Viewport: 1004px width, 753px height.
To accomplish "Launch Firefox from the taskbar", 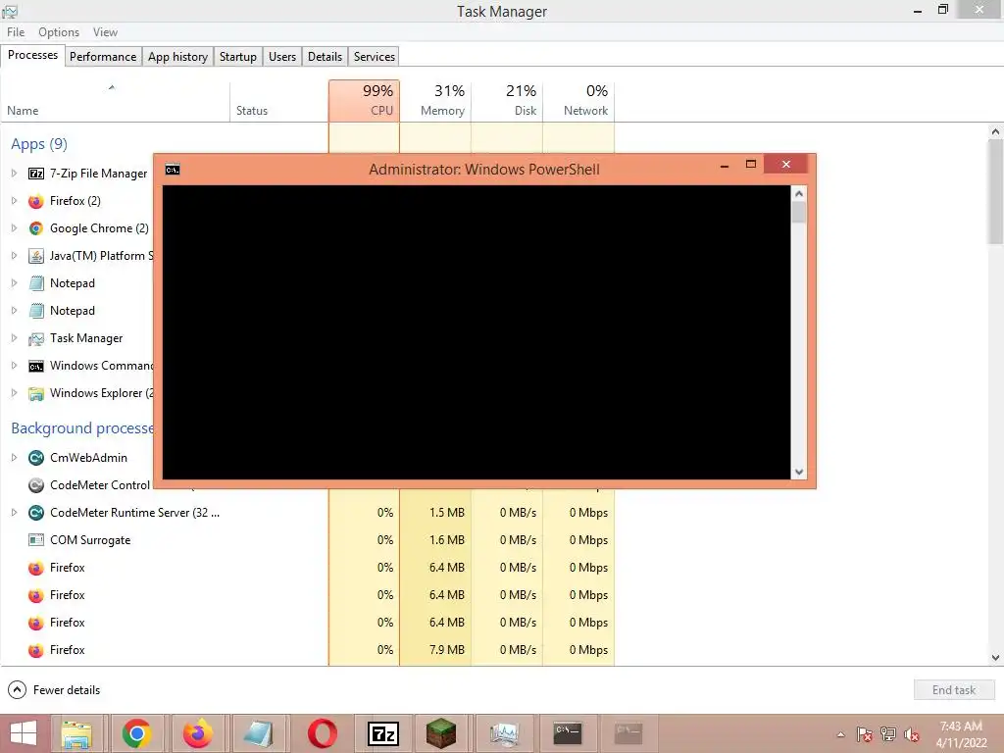I will tap(198, 733).
